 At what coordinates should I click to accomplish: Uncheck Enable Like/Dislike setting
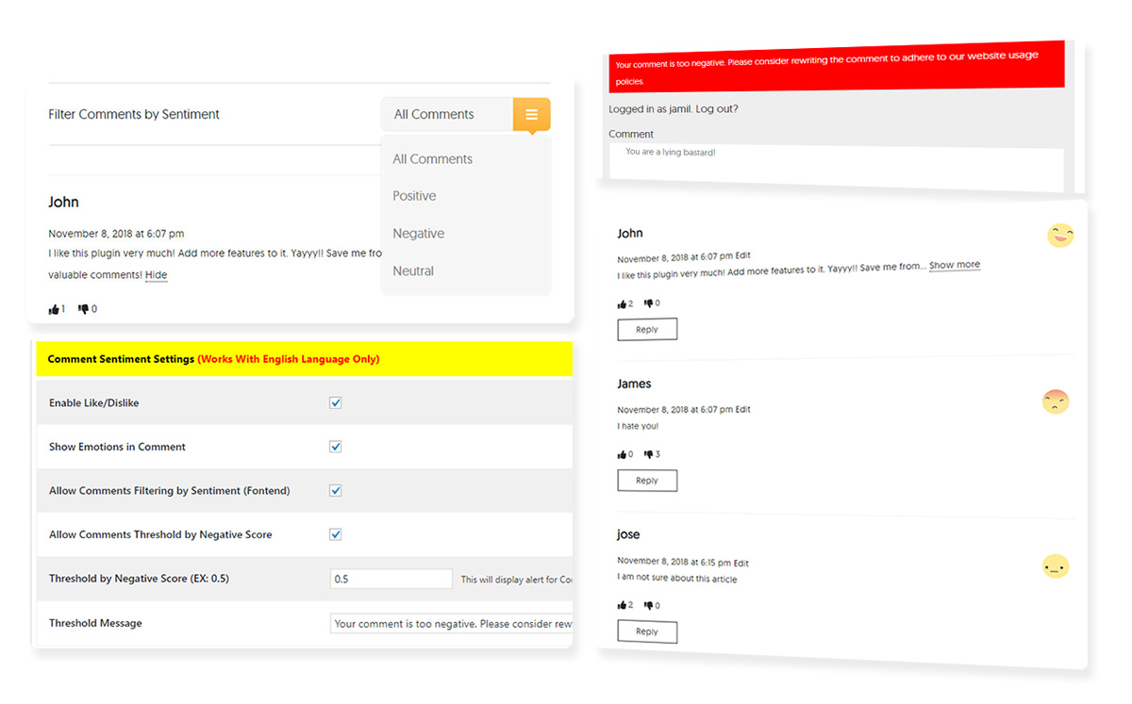pyautogui.click(x=335, y=401)
